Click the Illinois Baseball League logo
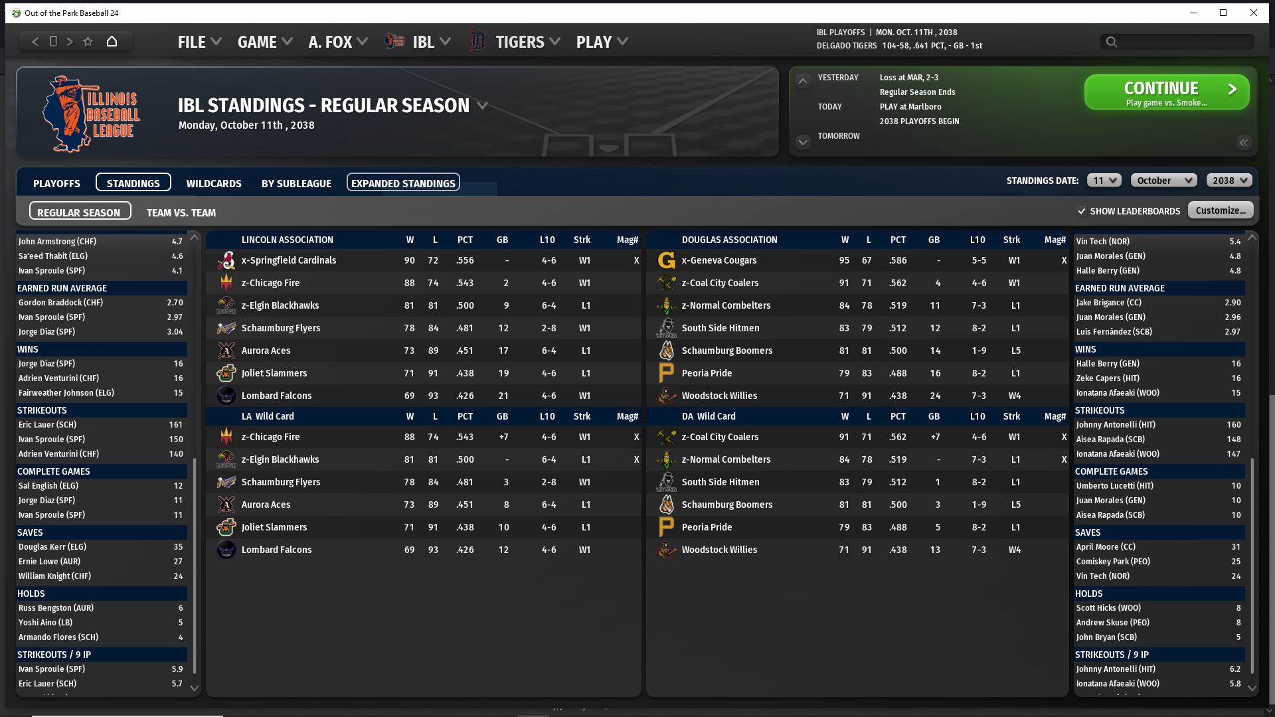Screen dimensions: 1275x717 point(91,114)
